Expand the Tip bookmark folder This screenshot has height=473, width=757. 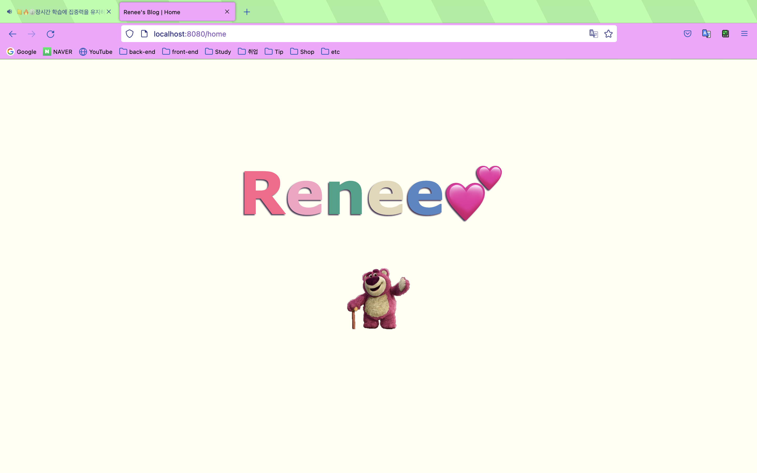[x=274, y=52]
